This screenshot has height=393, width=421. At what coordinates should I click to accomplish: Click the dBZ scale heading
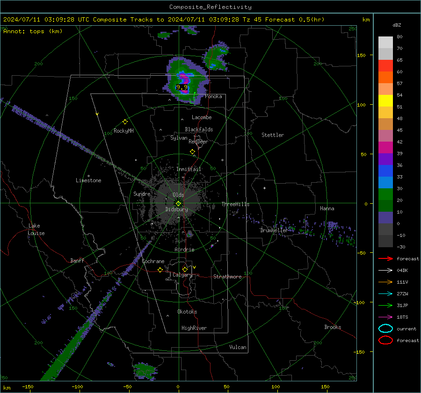coord(397,25)
